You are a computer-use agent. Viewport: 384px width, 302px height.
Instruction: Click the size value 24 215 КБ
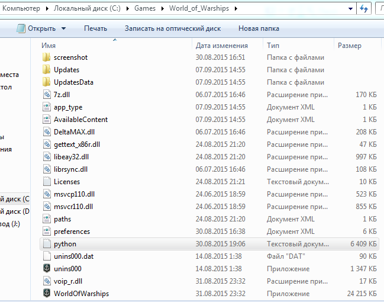pyautogui.click(x=362, y=294)
